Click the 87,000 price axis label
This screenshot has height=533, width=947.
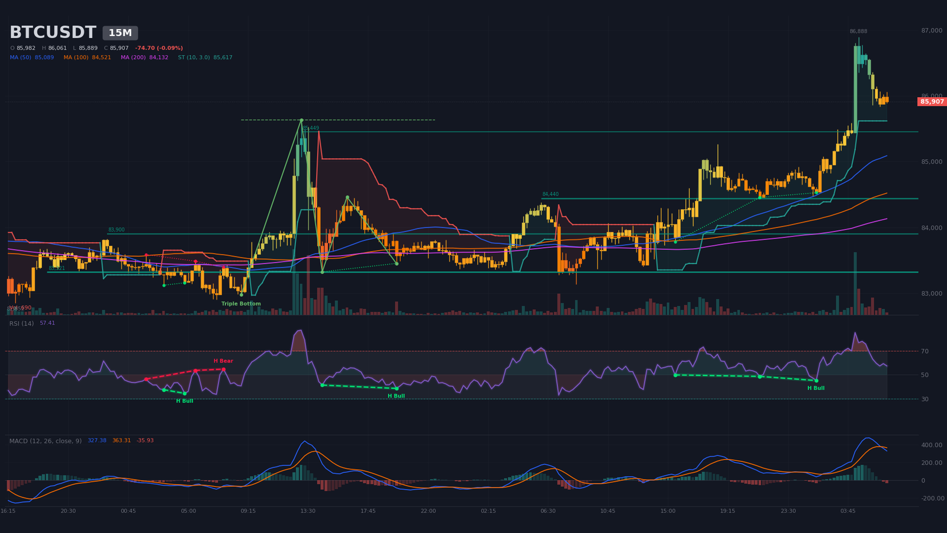932,30
